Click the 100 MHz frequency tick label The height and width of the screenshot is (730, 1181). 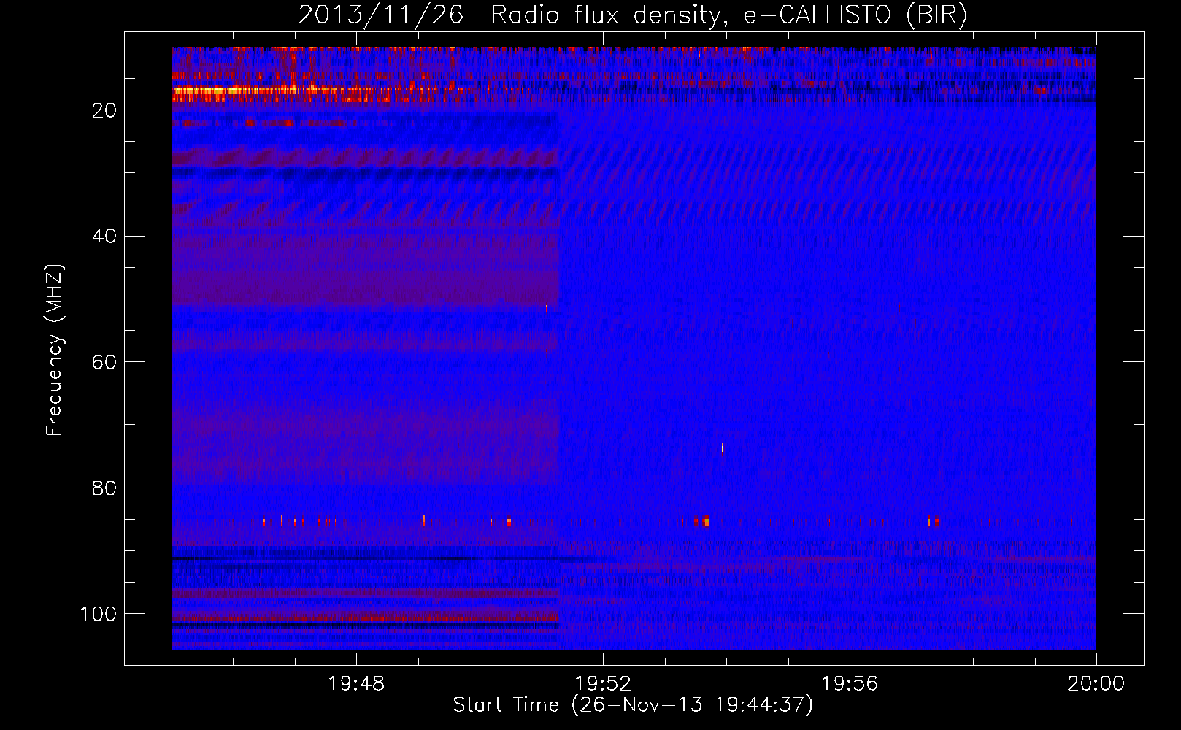99,615
